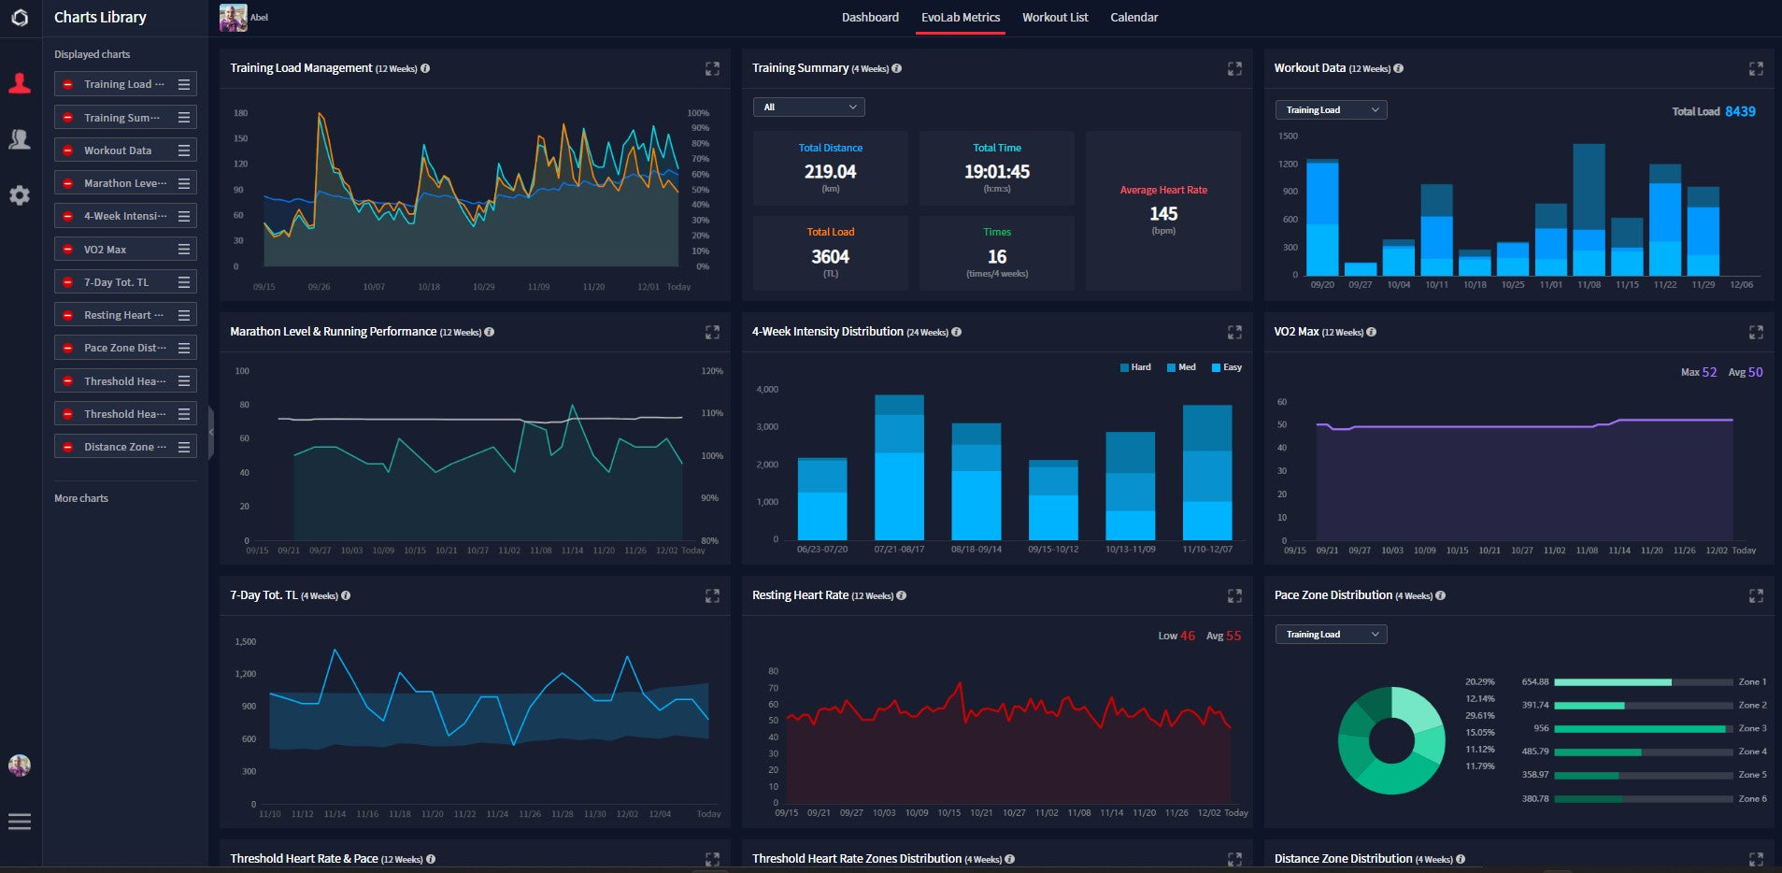
Task: Select the Distance Zone chart row label
Action: [x=125, y=447]
